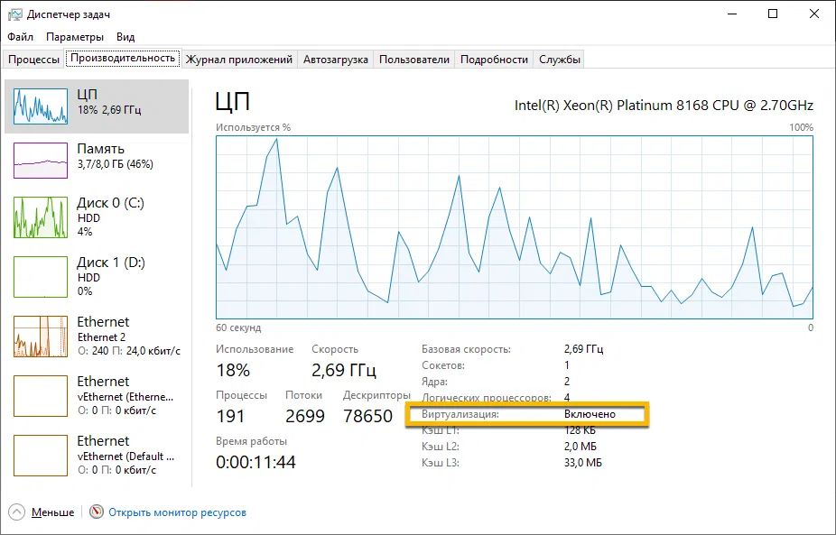The image size is (836, 535).
Task: Click the Память 3,7/8,0 ГБ (46%) label
Action: pyautogui.click(x=116, y=156)
